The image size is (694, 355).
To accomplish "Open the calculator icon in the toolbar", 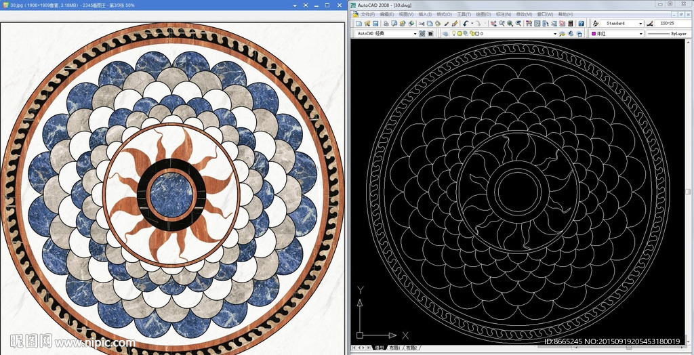I will pos(571,24).
